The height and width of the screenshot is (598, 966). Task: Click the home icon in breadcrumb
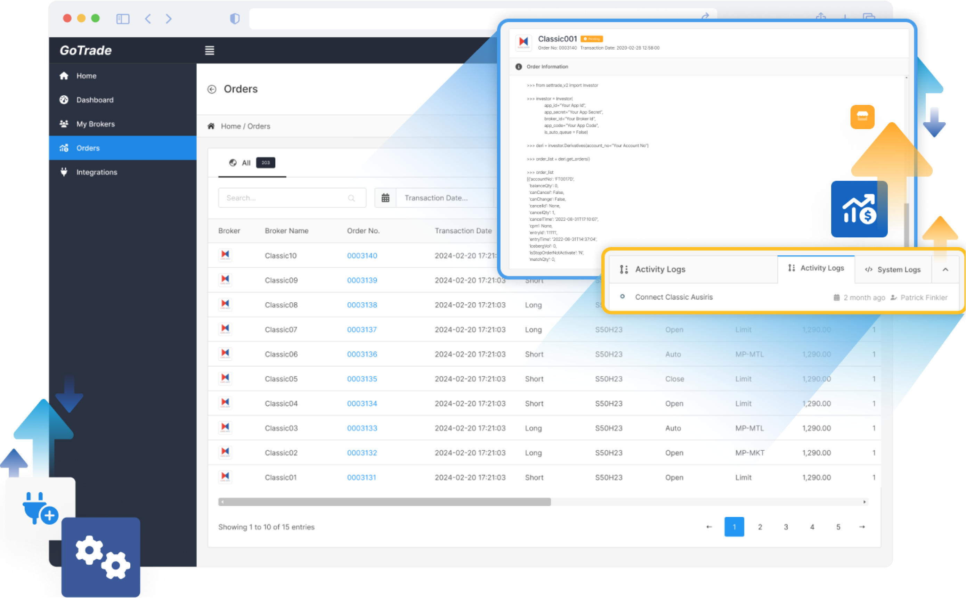[211, 126]
